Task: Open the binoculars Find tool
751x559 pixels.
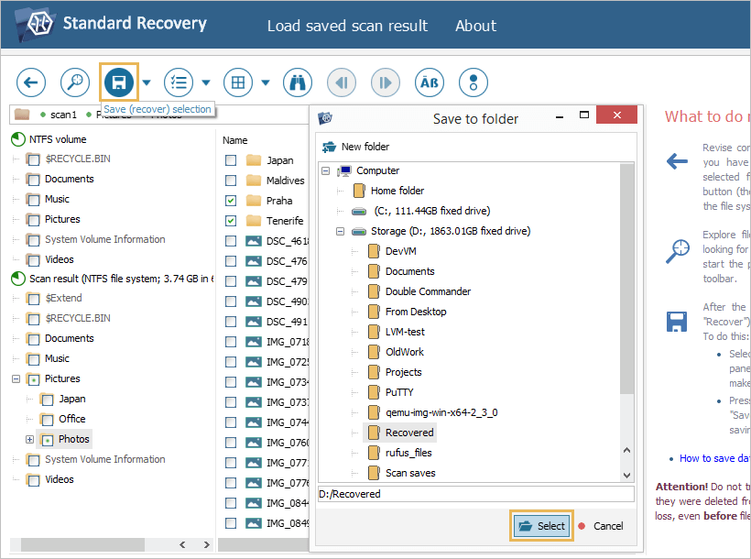Action: [297, 82]
